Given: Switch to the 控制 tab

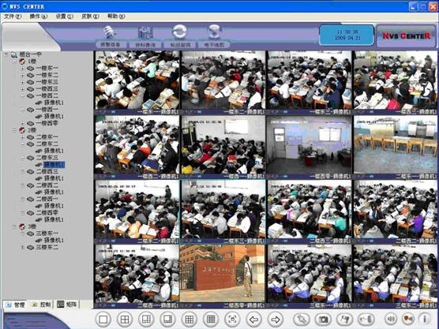Looking at the screenshot, I should (42, 305).
